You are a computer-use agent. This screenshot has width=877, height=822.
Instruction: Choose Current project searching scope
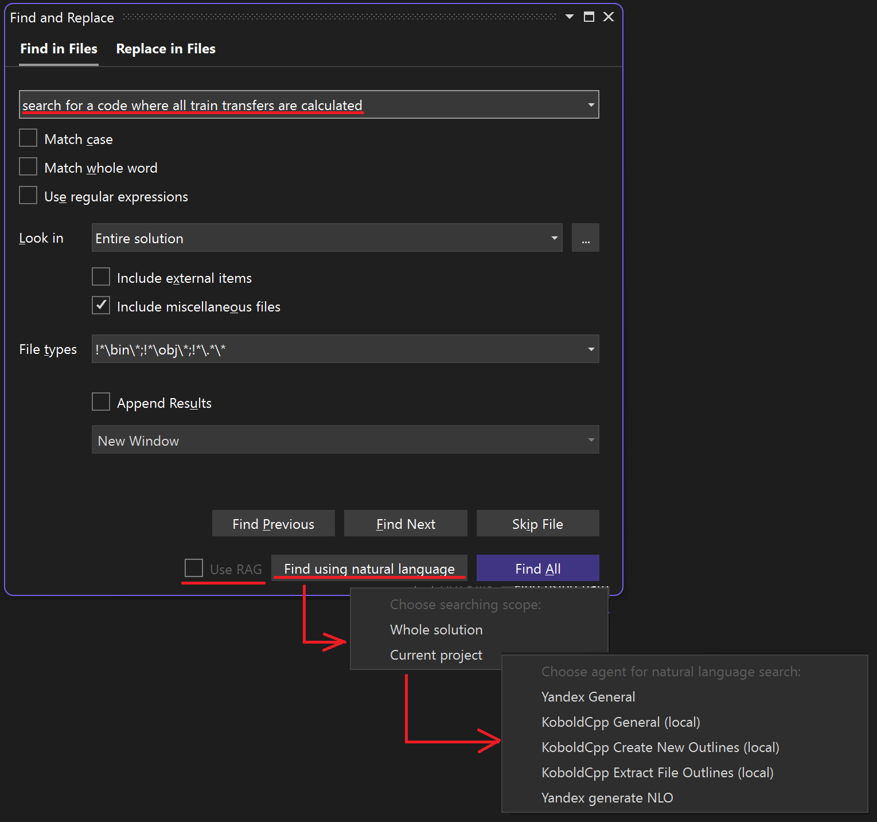[436, 655]
